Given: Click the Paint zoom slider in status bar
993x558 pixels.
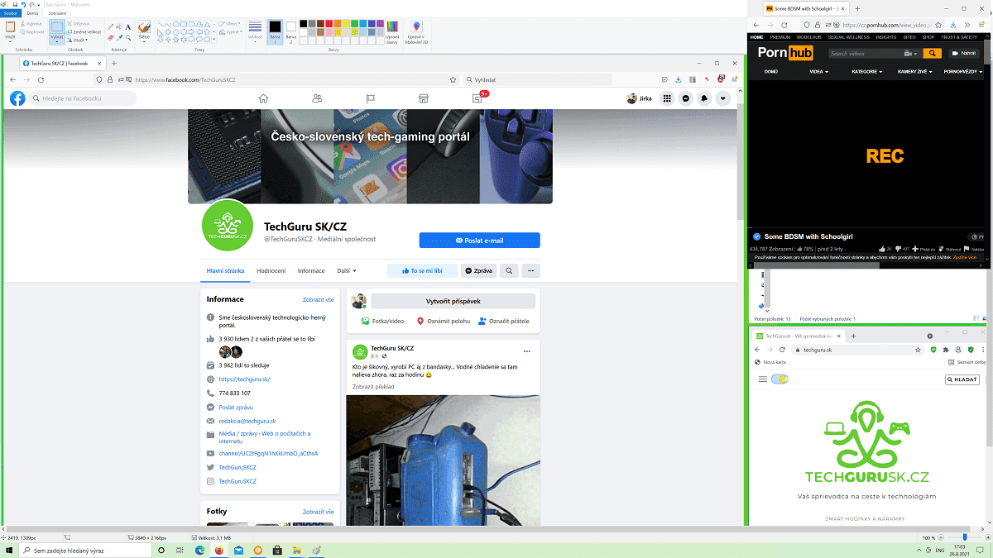Looking at the screenshot, I should 964,537.
